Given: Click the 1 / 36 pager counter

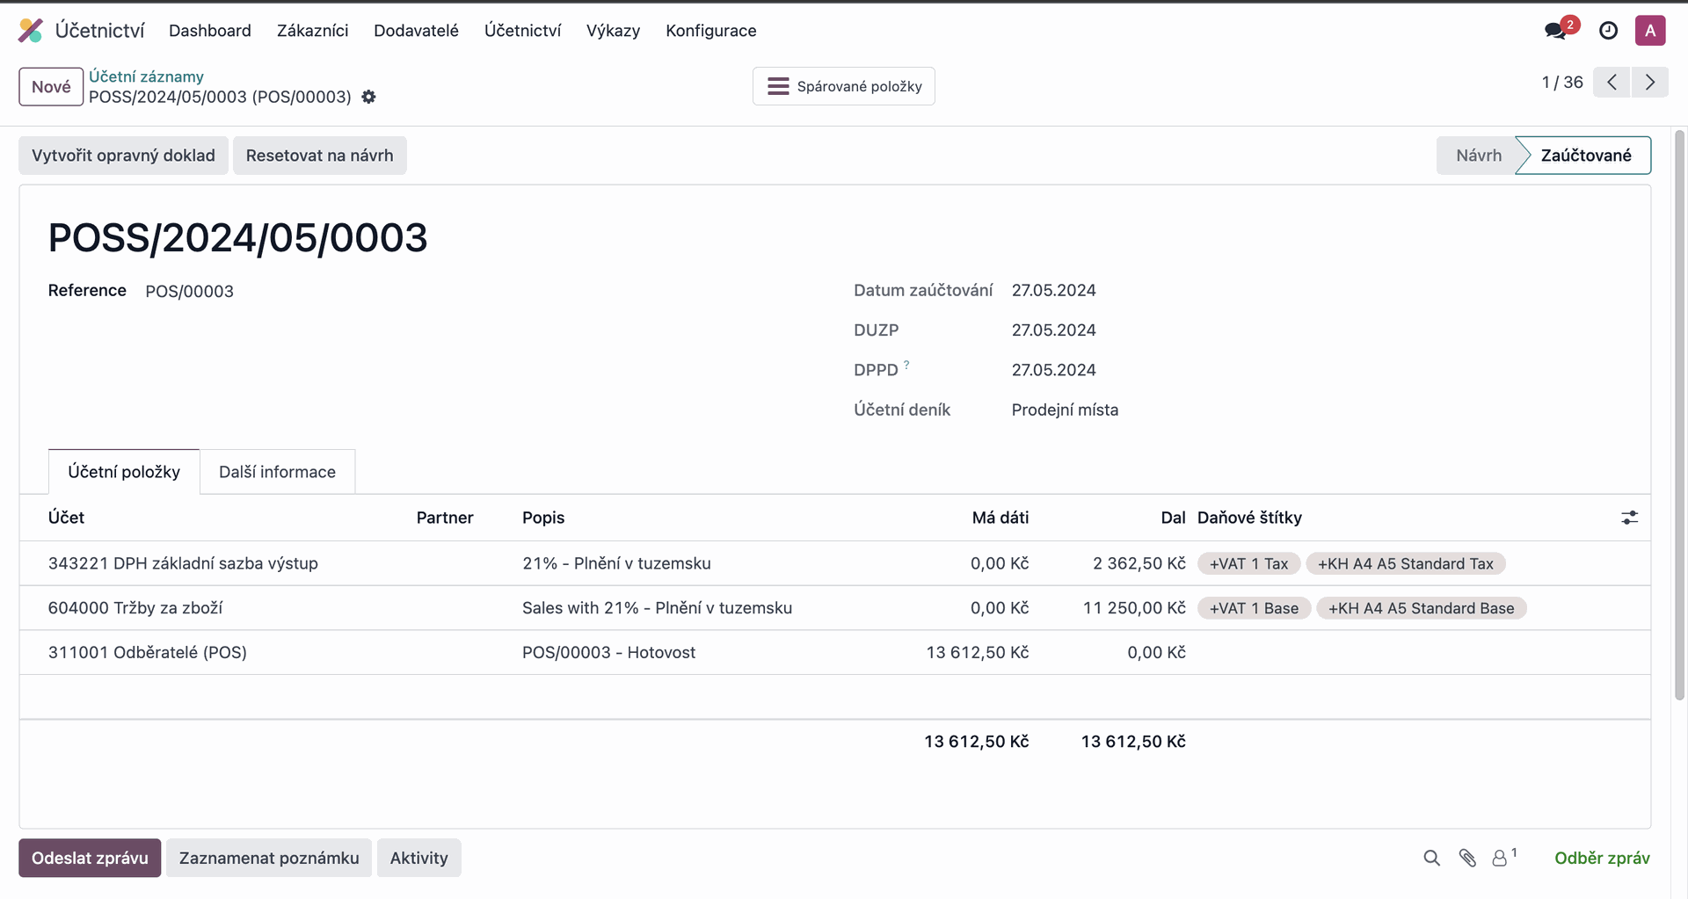Looking at the screenshot, I should pyautogui.click(x=1562, y=83).
